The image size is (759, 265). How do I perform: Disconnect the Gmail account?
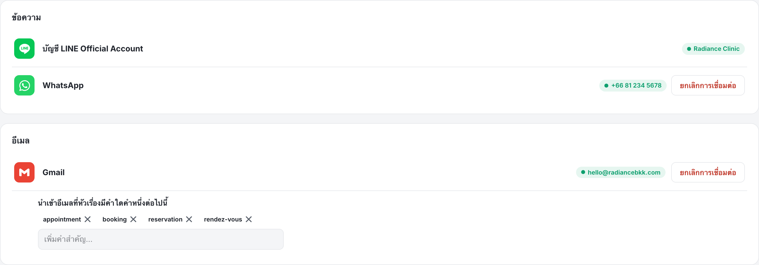tap(708, 172)
